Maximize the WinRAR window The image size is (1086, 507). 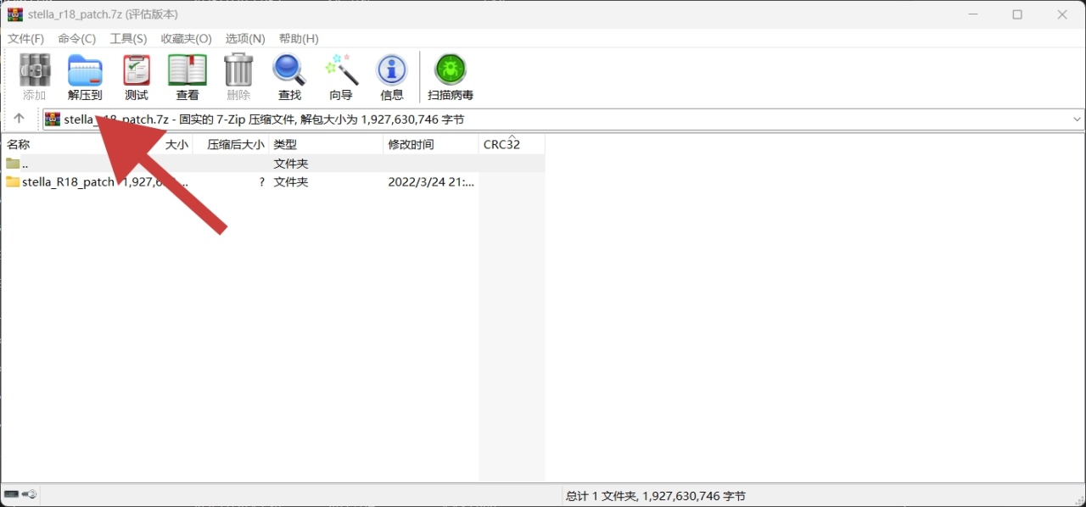click(1017, 14)
